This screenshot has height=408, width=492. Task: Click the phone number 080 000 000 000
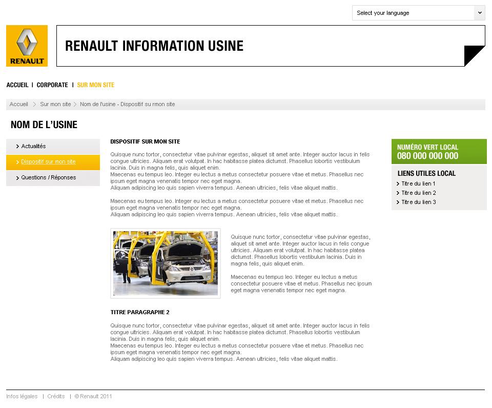point(427,156)
